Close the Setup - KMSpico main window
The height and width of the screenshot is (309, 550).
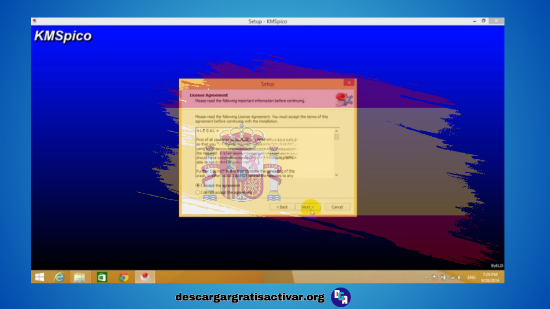[x=496, y=21]
